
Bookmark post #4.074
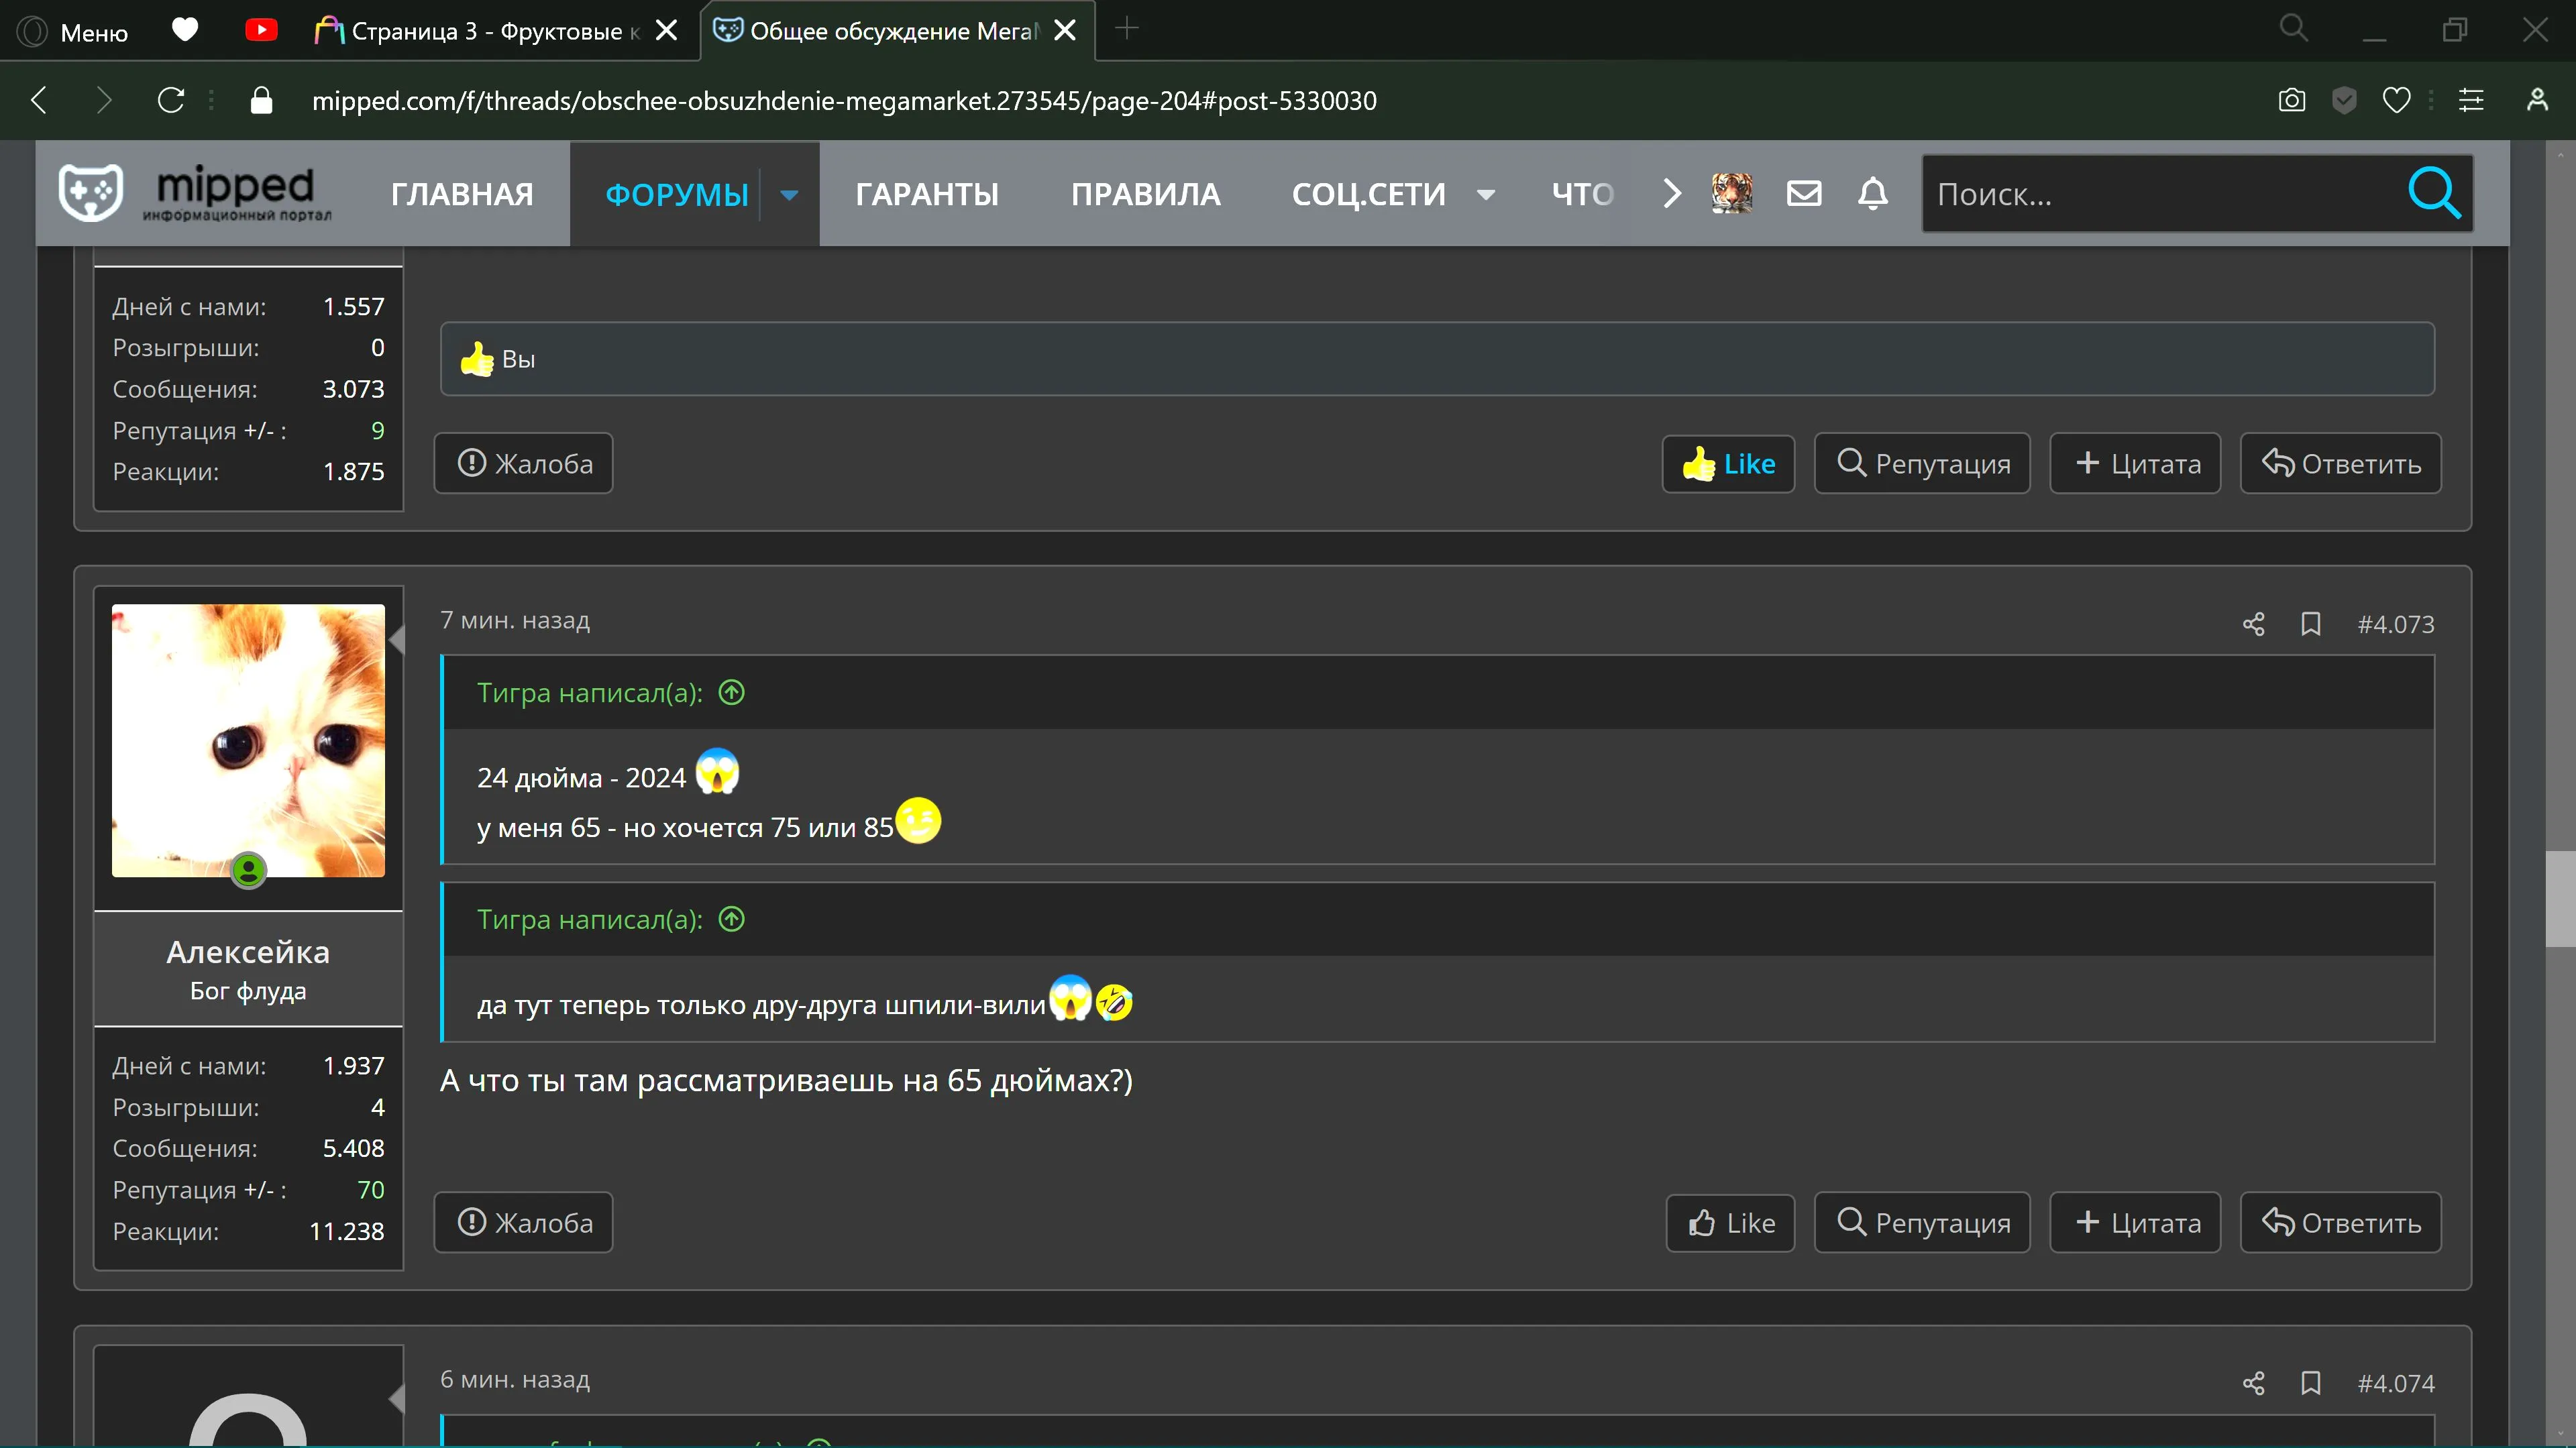point(2310,1383)
